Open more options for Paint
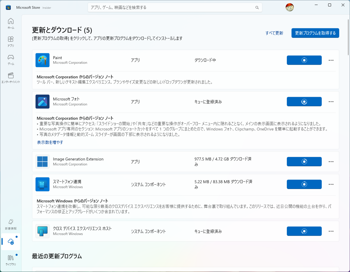 (331, 60)
